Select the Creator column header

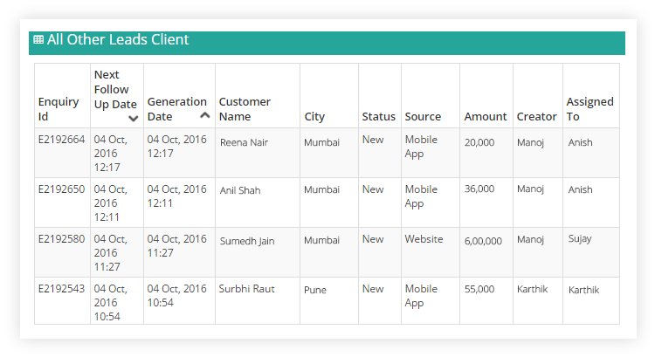pos(537,116)
